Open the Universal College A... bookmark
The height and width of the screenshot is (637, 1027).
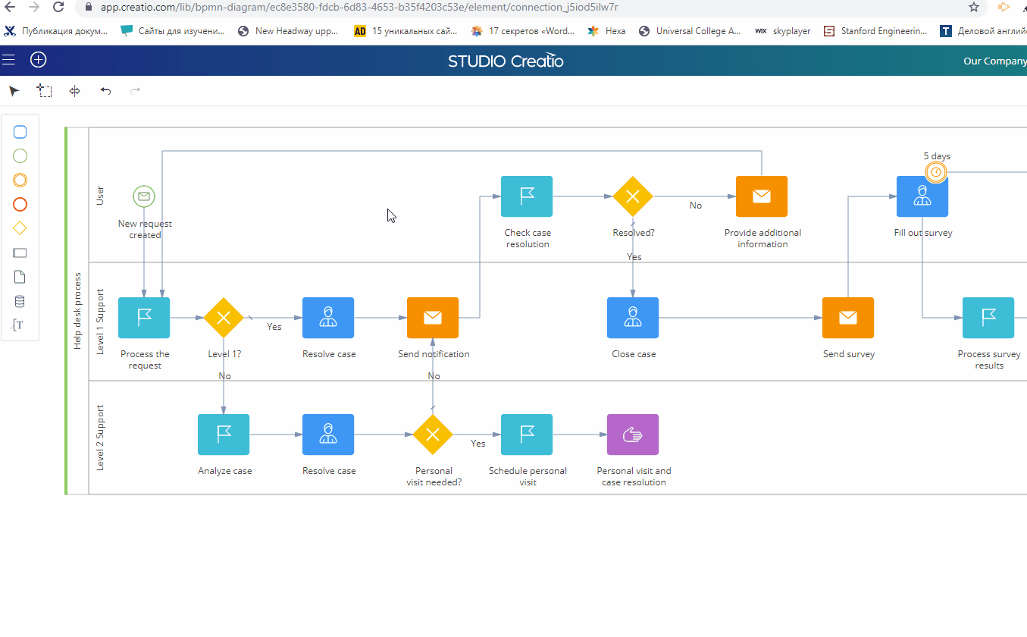[x=690, y=31]
